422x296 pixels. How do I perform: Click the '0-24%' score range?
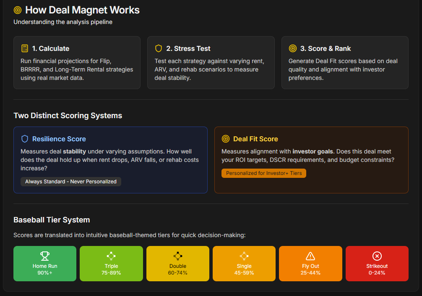pyautogui.click(x=377, y=273)
